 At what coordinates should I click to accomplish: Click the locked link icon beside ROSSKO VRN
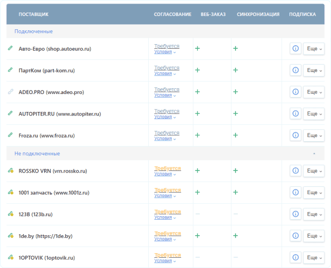coord(11,170)
